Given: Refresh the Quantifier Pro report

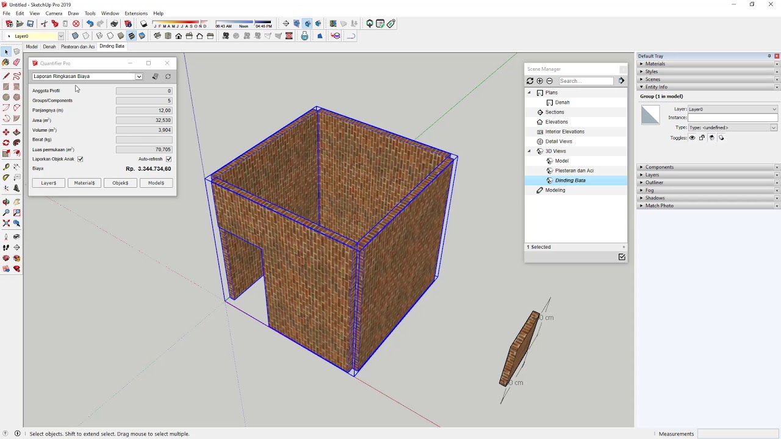Looking at the screenshot, I should click(168, 76).
